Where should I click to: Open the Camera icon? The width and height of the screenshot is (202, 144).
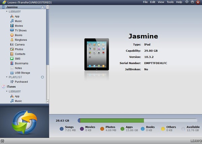(12, 45)
